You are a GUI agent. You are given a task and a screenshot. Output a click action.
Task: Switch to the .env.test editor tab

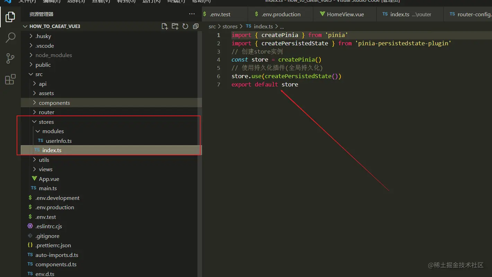(x=225, y=14)
